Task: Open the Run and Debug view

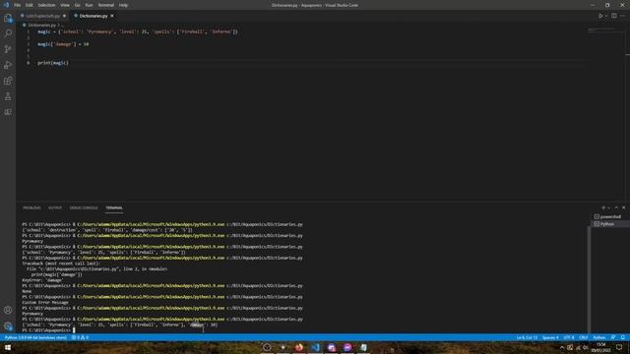Action: tap(8, 65)
